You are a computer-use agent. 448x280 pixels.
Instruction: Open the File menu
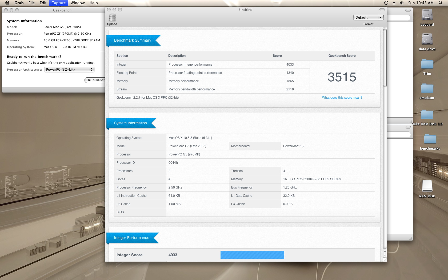31,3
